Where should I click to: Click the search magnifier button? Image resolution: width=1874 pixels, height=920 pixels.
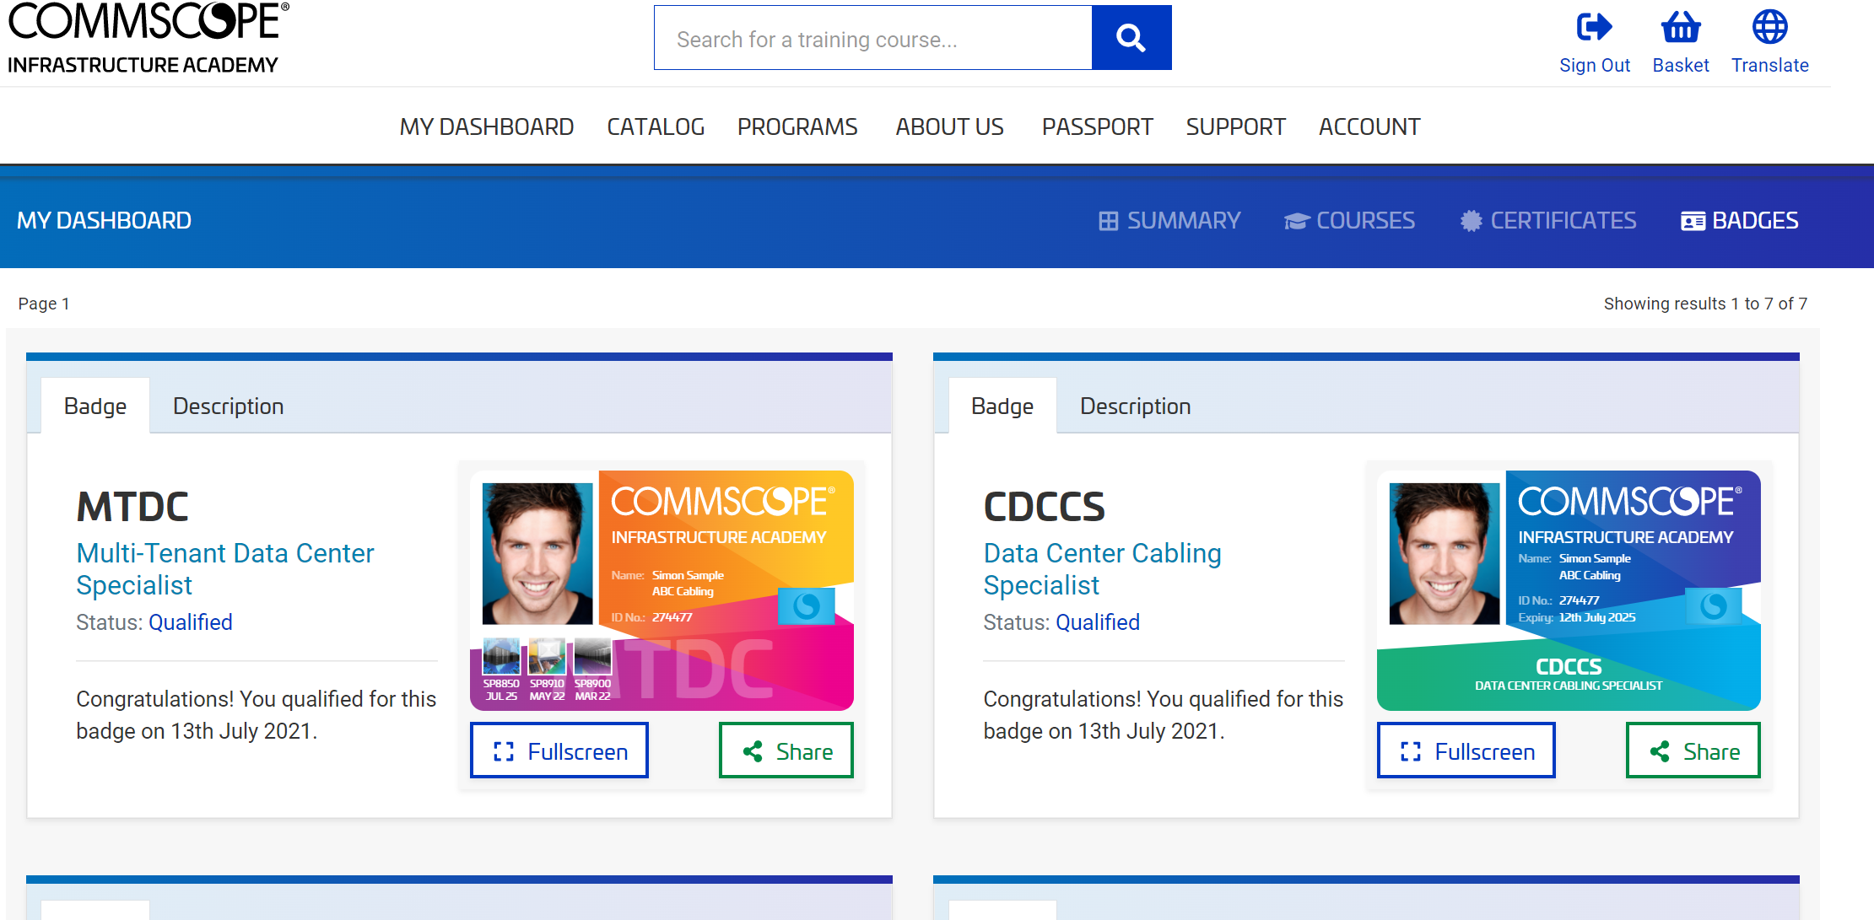(x=1131, y=38)
